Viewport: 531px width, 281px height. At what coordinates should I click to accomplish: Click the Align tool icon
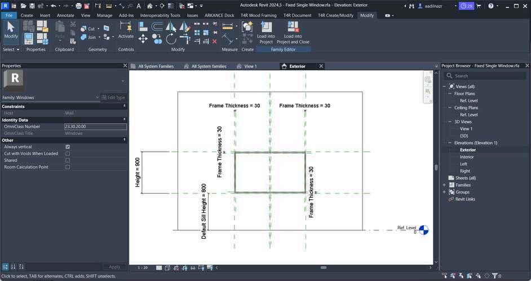pos(143,26)
